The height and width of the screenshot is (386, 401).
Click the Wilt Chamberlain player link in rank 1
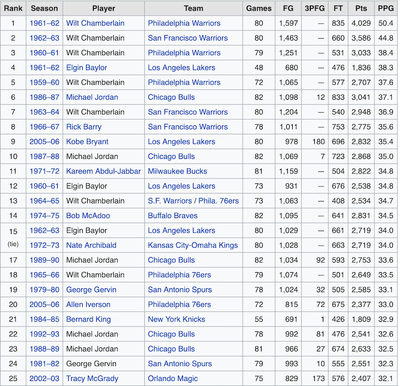tap(95, 23)
